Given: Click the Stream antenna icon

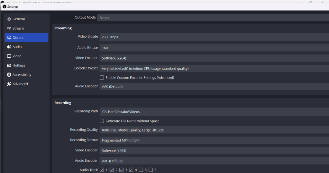Looking at the screenshot, I should coord(9,28).
